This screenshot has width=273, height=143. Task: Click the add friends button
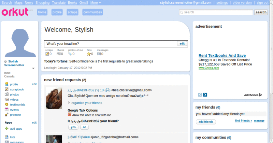(206, 122)
